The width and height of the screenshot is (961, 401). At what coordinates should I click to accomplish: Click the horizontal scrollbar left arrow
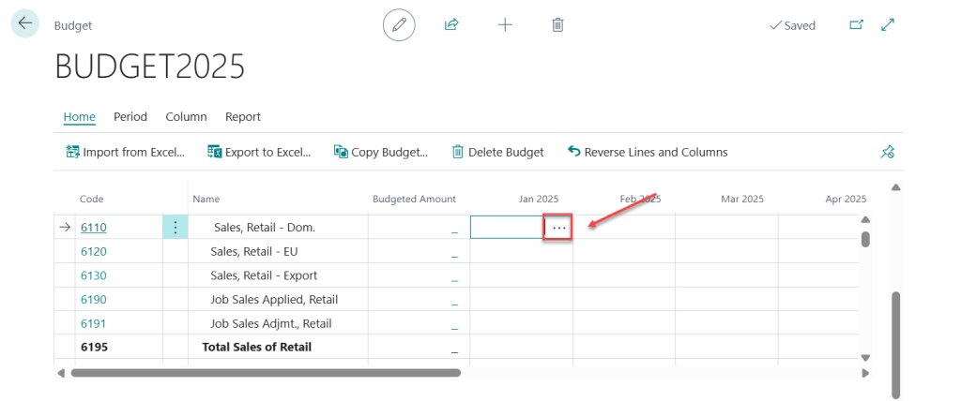pyautogui.click(x=61, y=372)
